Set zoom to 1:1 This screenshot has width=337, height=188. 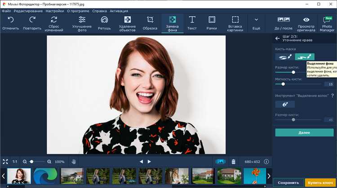click(15, 162)
